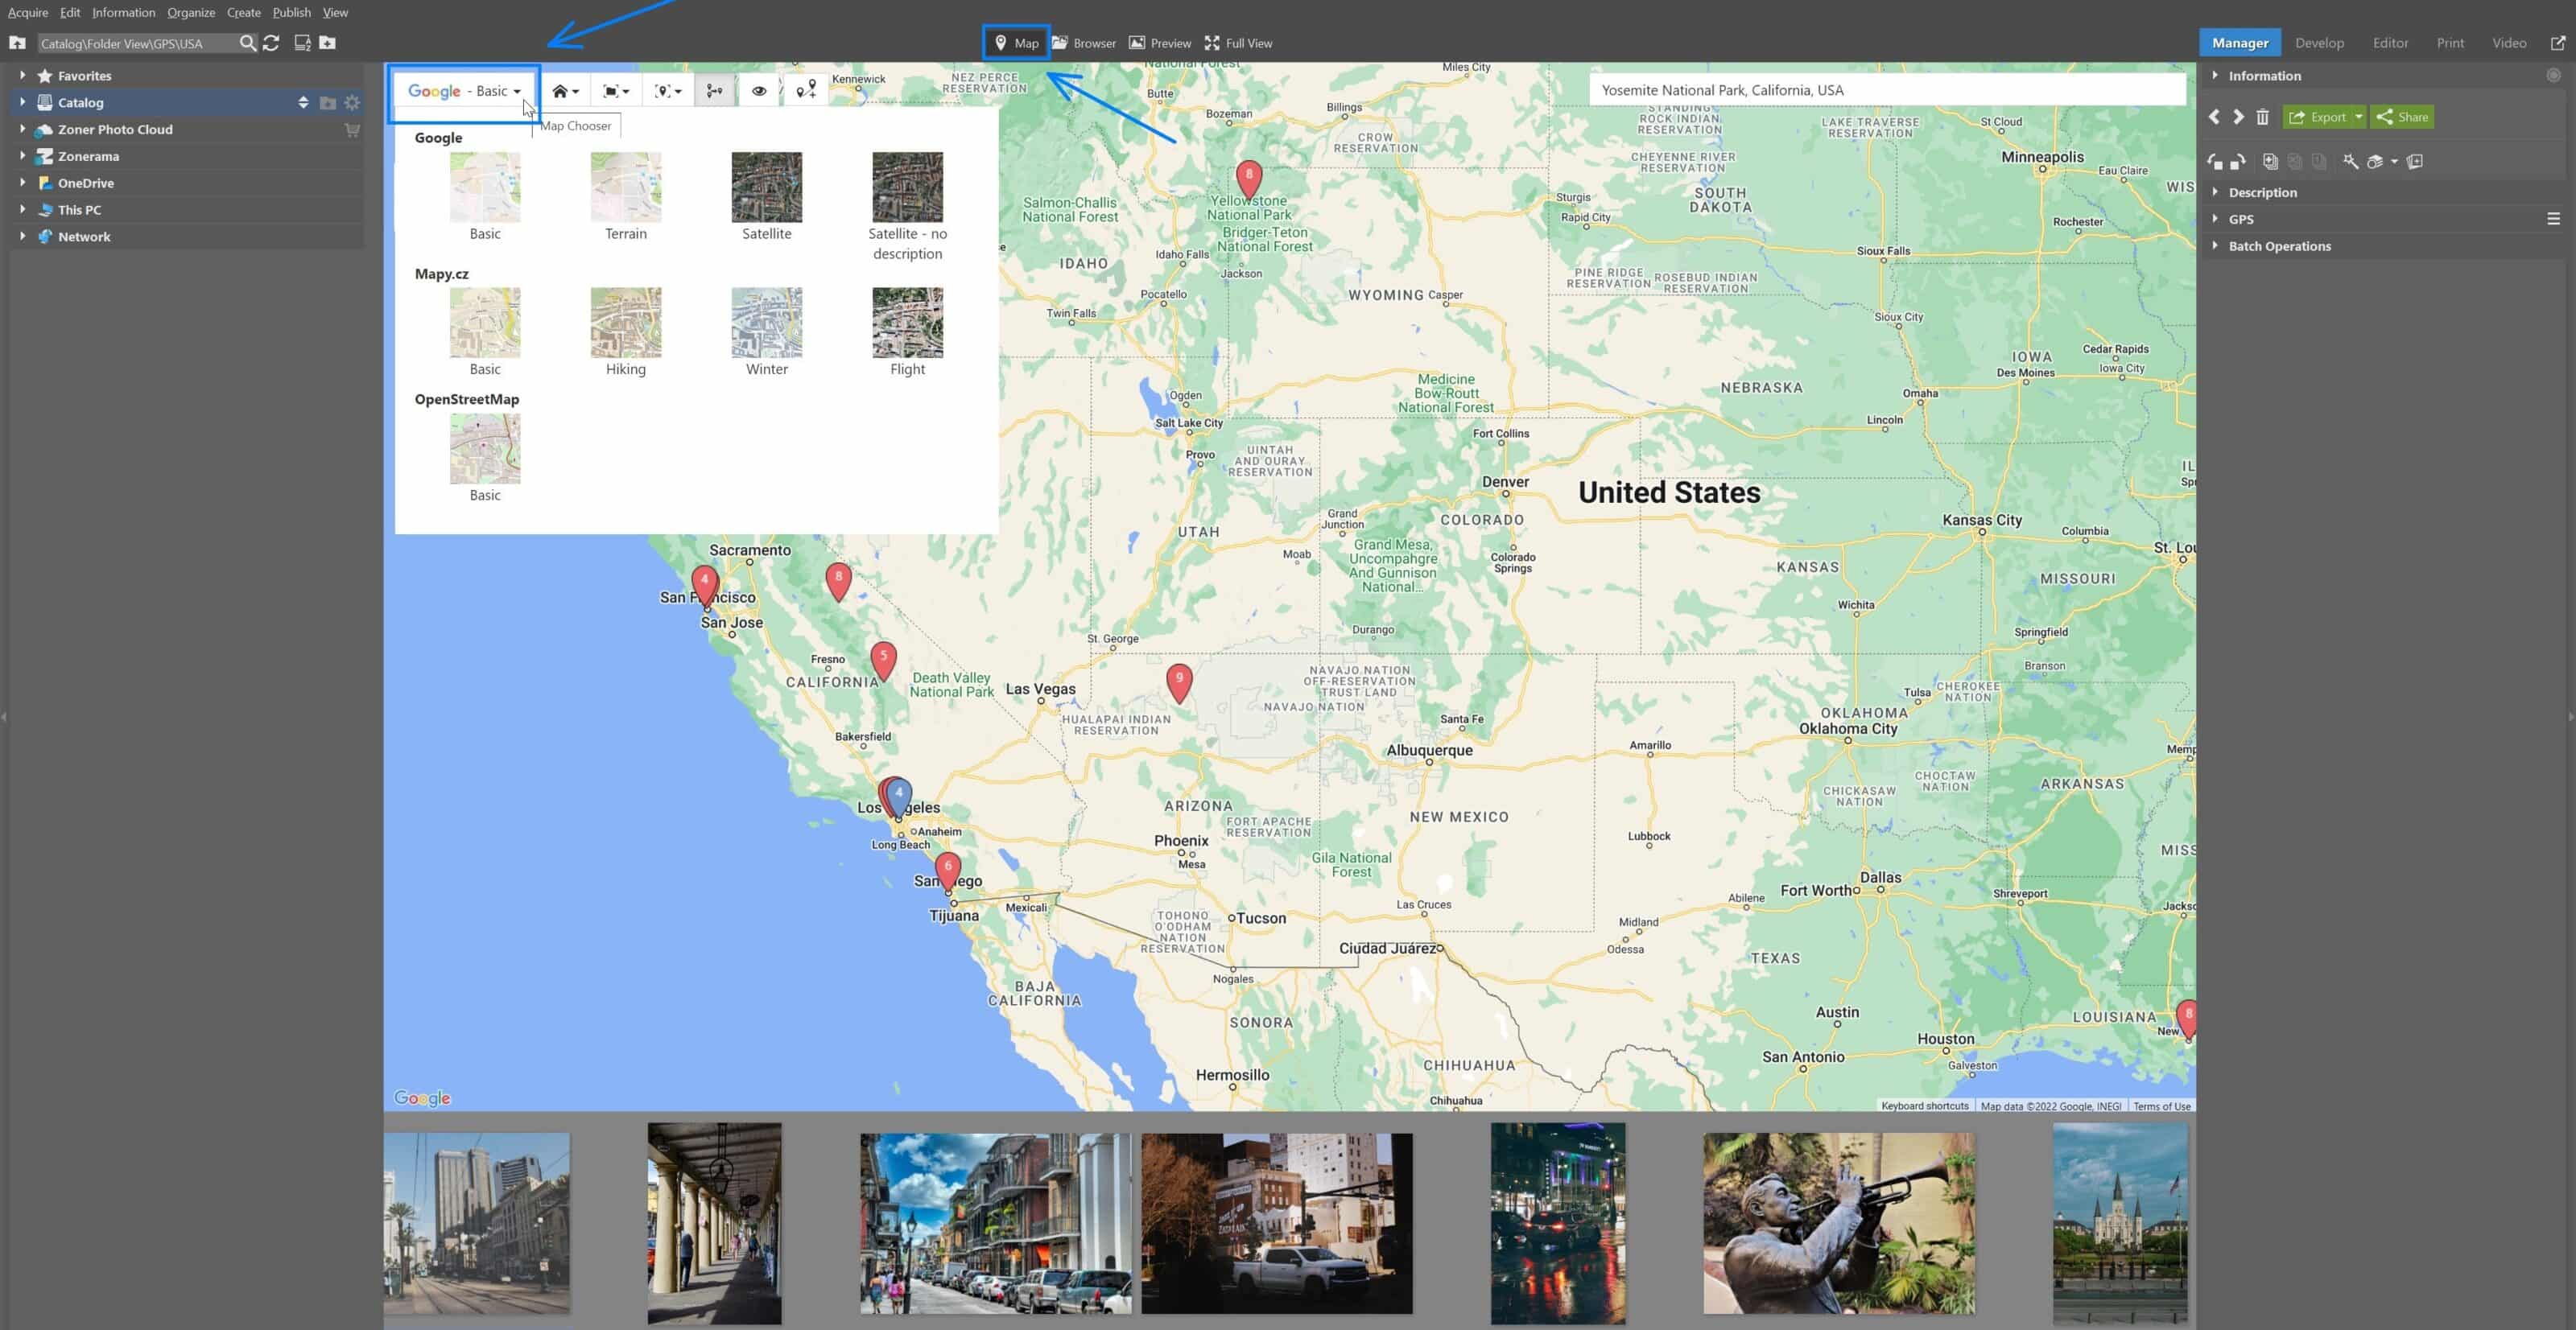Image resolution: width=2576 pixels, height=1330 pixels.
Task: Click the Catalog sort up-down arrows
Action: pos(303,102)
